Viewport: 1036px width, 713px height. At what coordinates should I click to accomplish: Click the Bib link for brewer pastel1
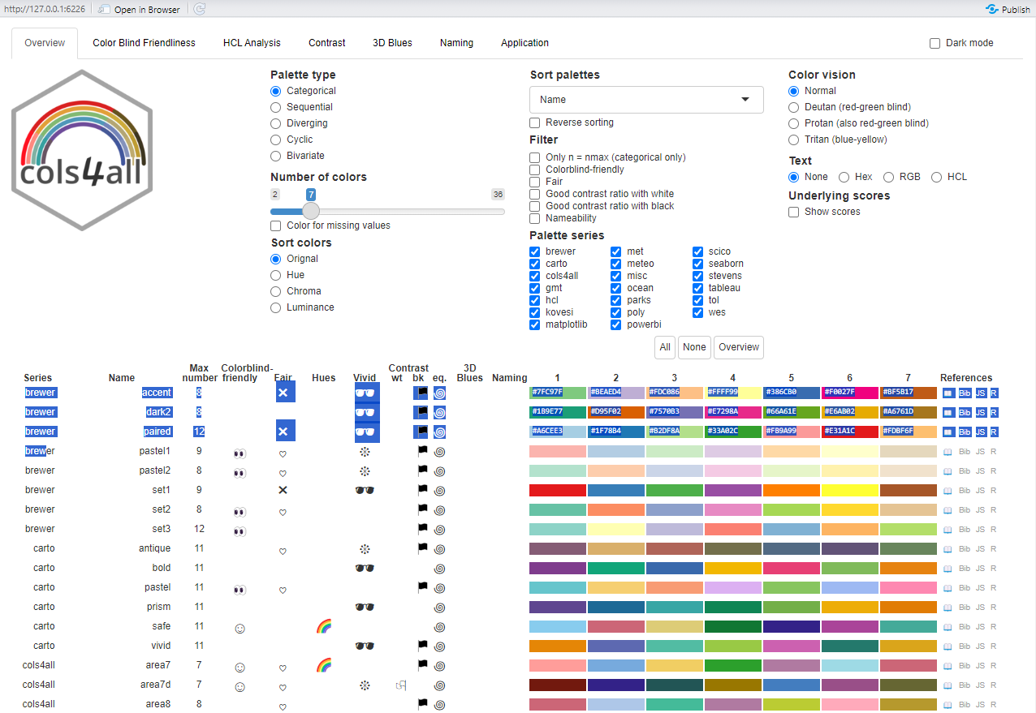pos(964,451)
